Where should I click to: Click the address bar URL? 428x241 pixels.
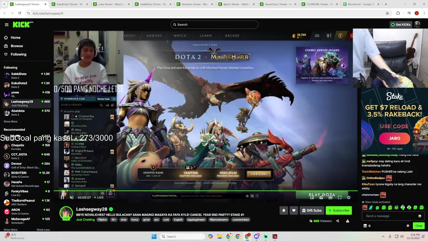click(48, 13)
